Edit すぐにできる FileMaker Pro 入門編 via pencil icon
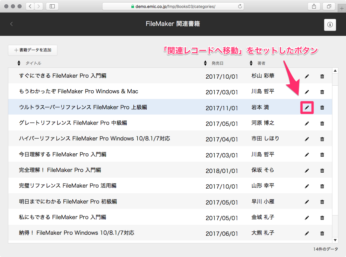The image size is (346, 257). click(307, 76)
